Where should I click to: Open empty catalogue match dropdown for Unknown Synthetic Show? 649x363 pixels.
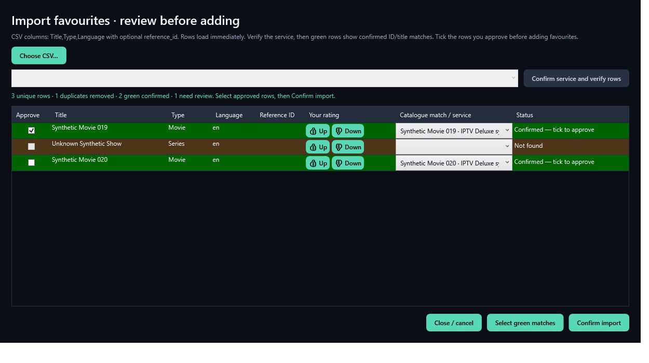click(x=454, y=147)
